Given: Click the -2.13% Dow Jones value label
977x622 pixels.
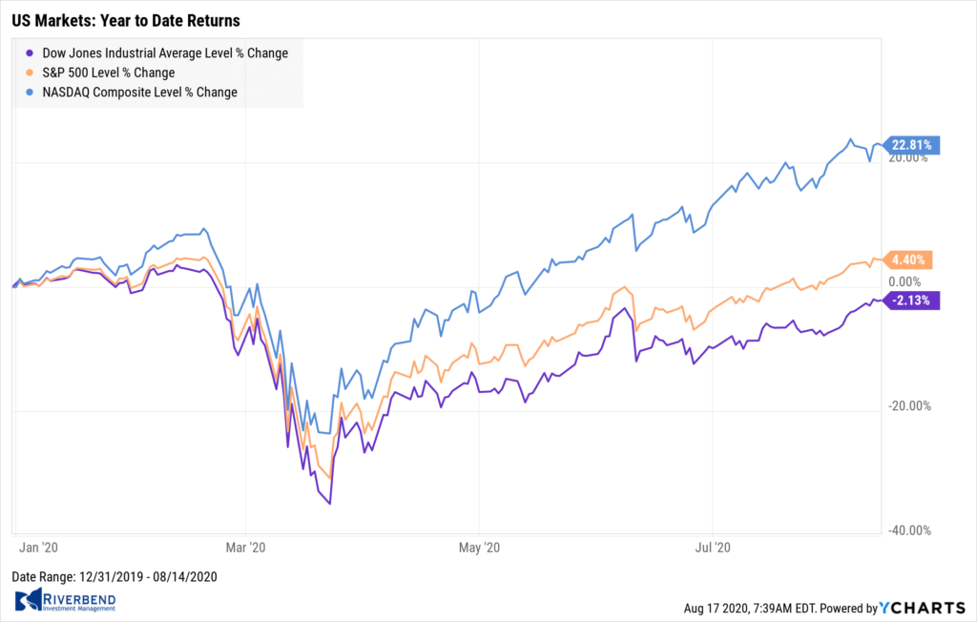Looking at the screenshot, I should (913, 301).
